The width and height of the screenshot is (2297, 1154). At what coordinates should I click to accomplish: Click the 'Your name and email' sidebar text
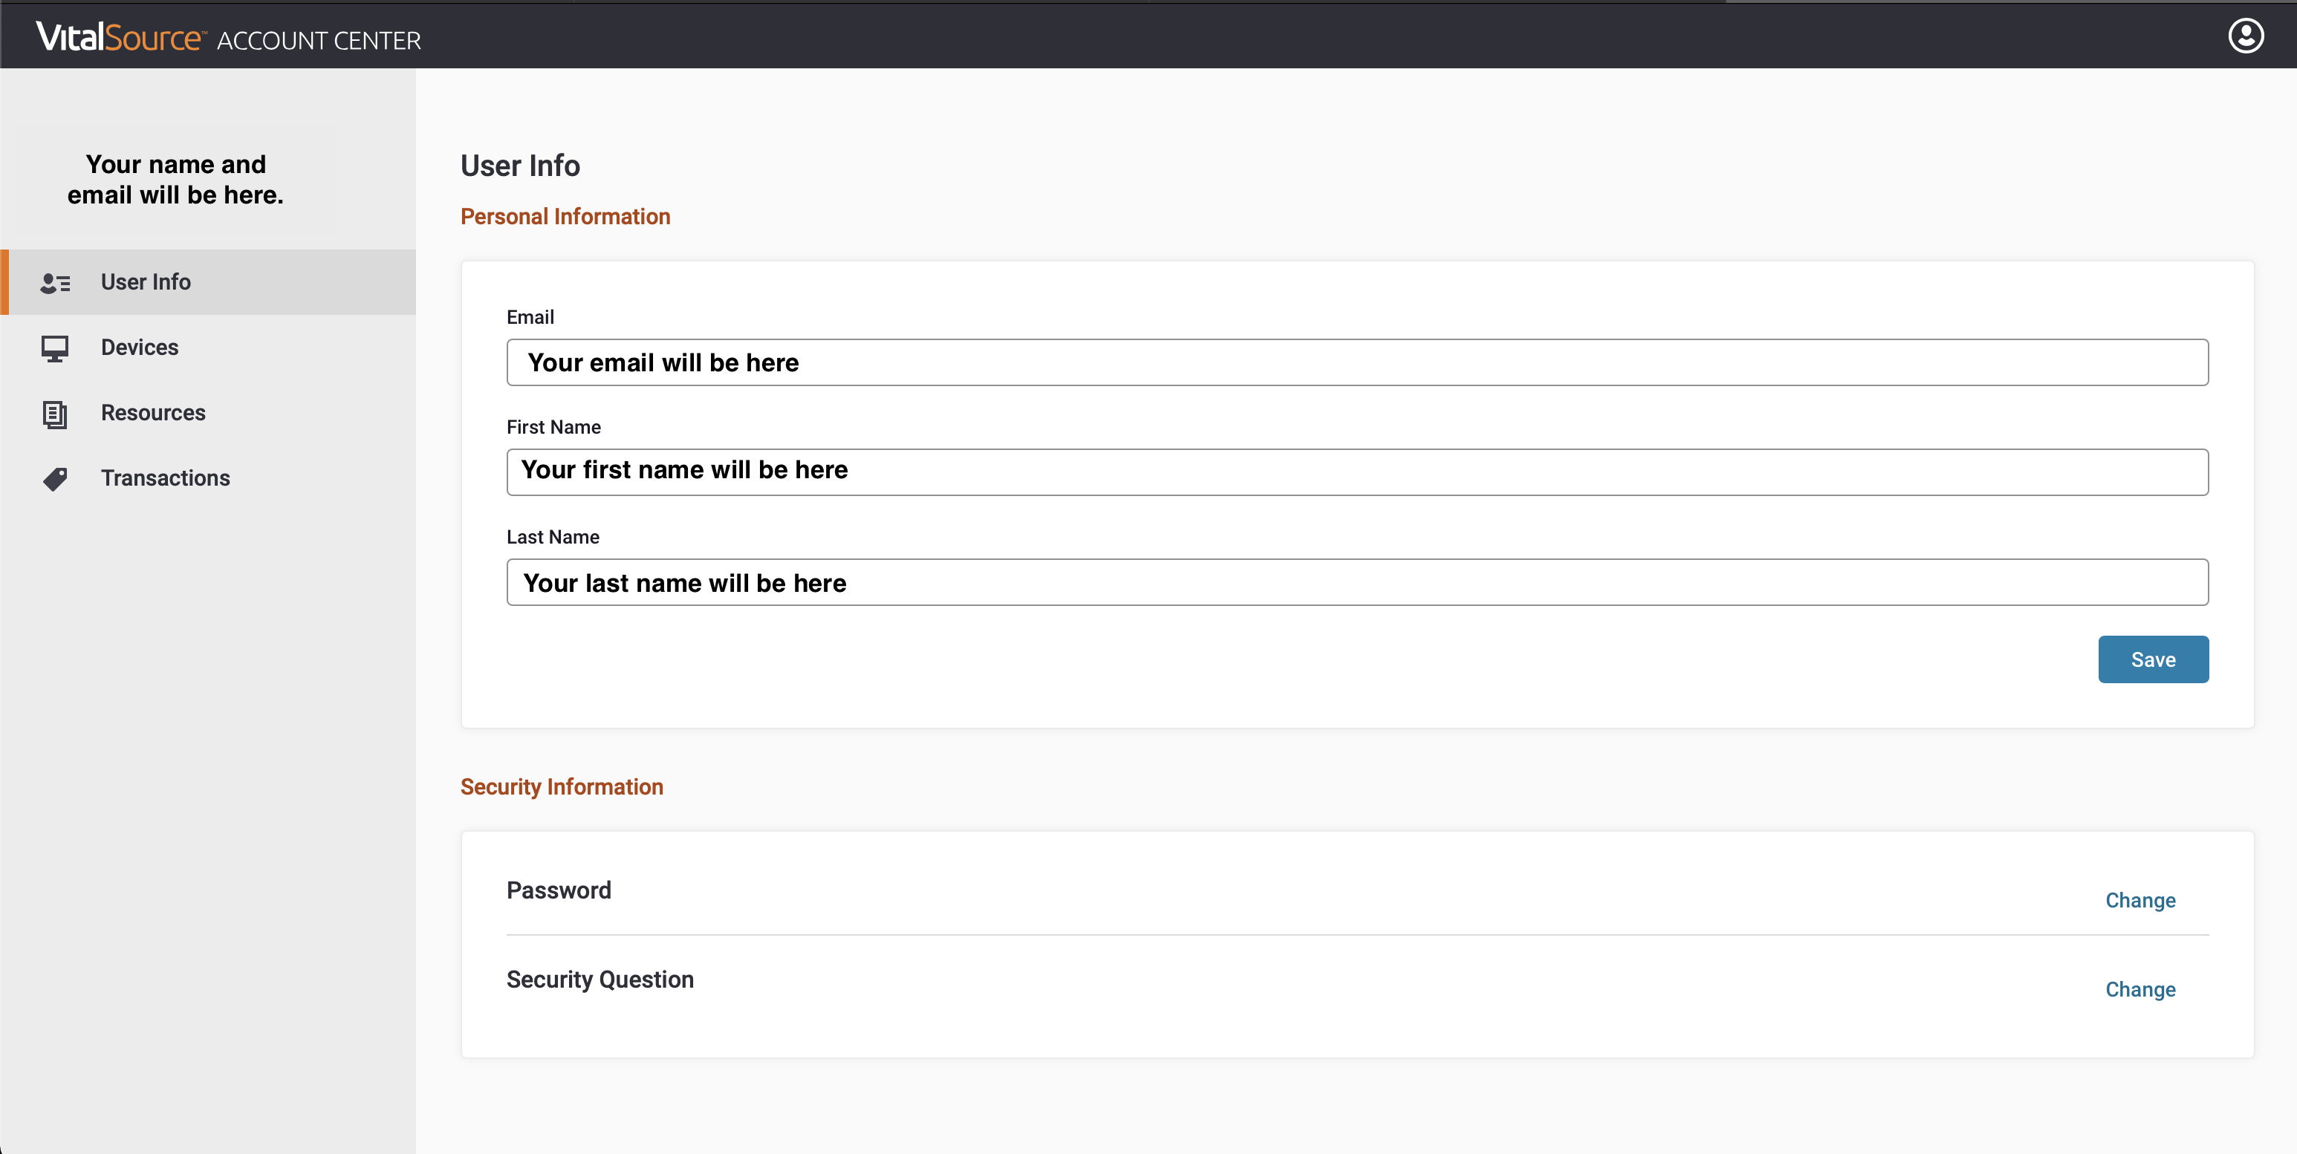175,179
